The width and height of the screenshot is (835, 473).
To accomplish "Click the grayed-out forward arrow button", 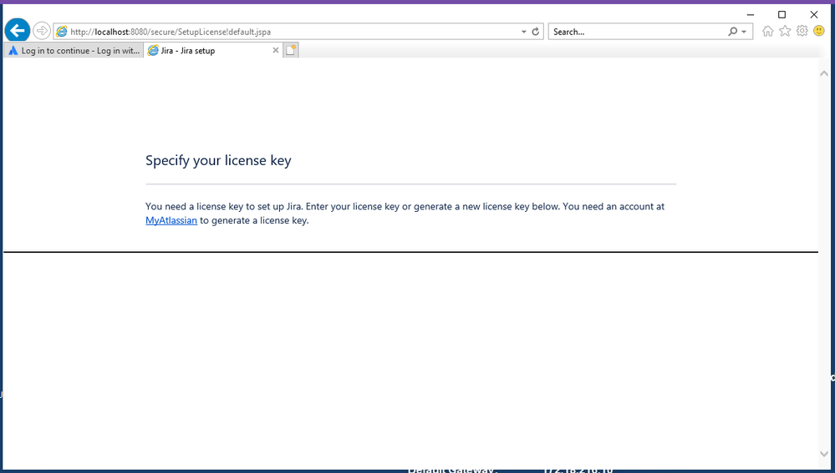I will coord(42,31).
